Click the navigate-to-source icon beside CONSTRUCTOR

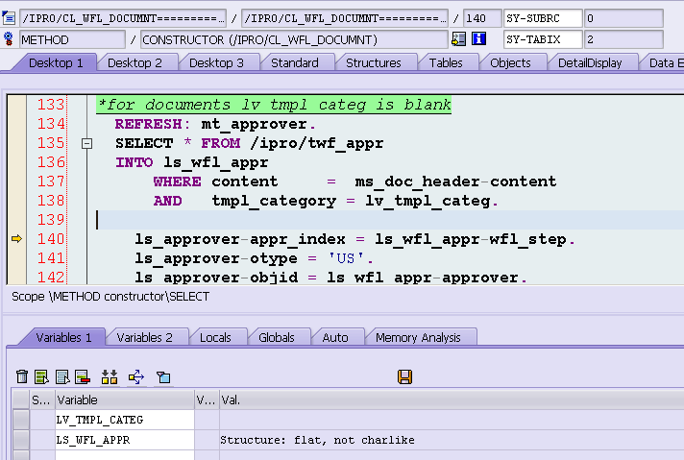click(458, 39)
